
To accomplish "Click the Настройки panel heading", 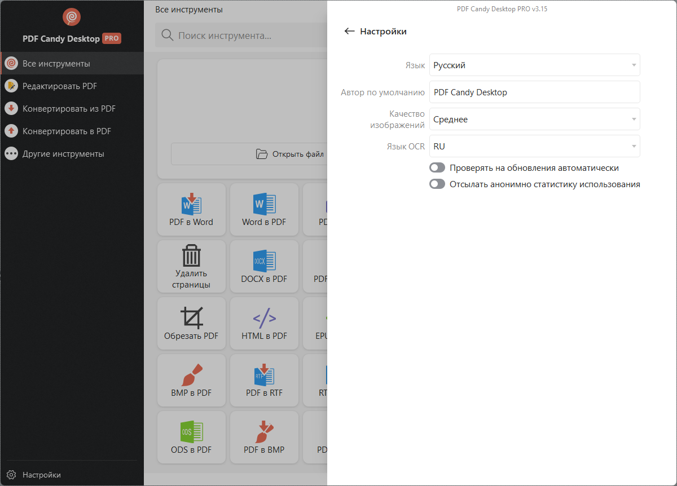I will pos(383,32).
